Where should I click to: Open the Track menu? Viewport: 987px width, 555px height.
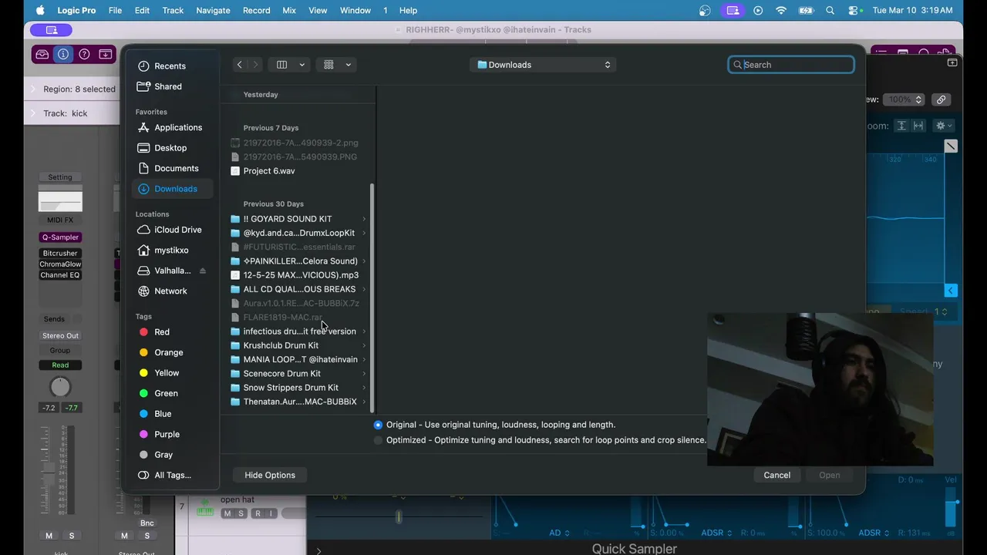tap(173, 10)
